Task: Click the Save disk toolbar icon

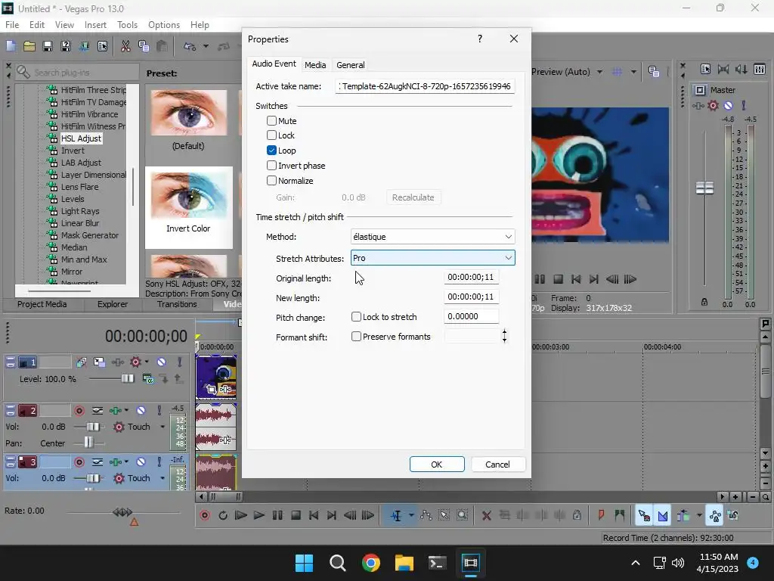Action: tap(48, 46)
